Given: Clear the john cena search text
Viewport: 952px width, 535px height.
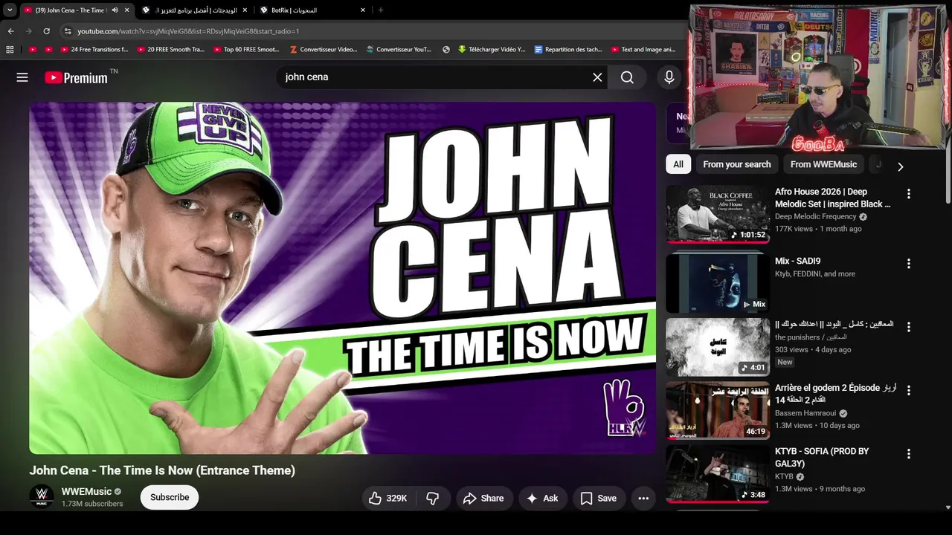Looking at the screenshot, I should click(x=597, y=77).
